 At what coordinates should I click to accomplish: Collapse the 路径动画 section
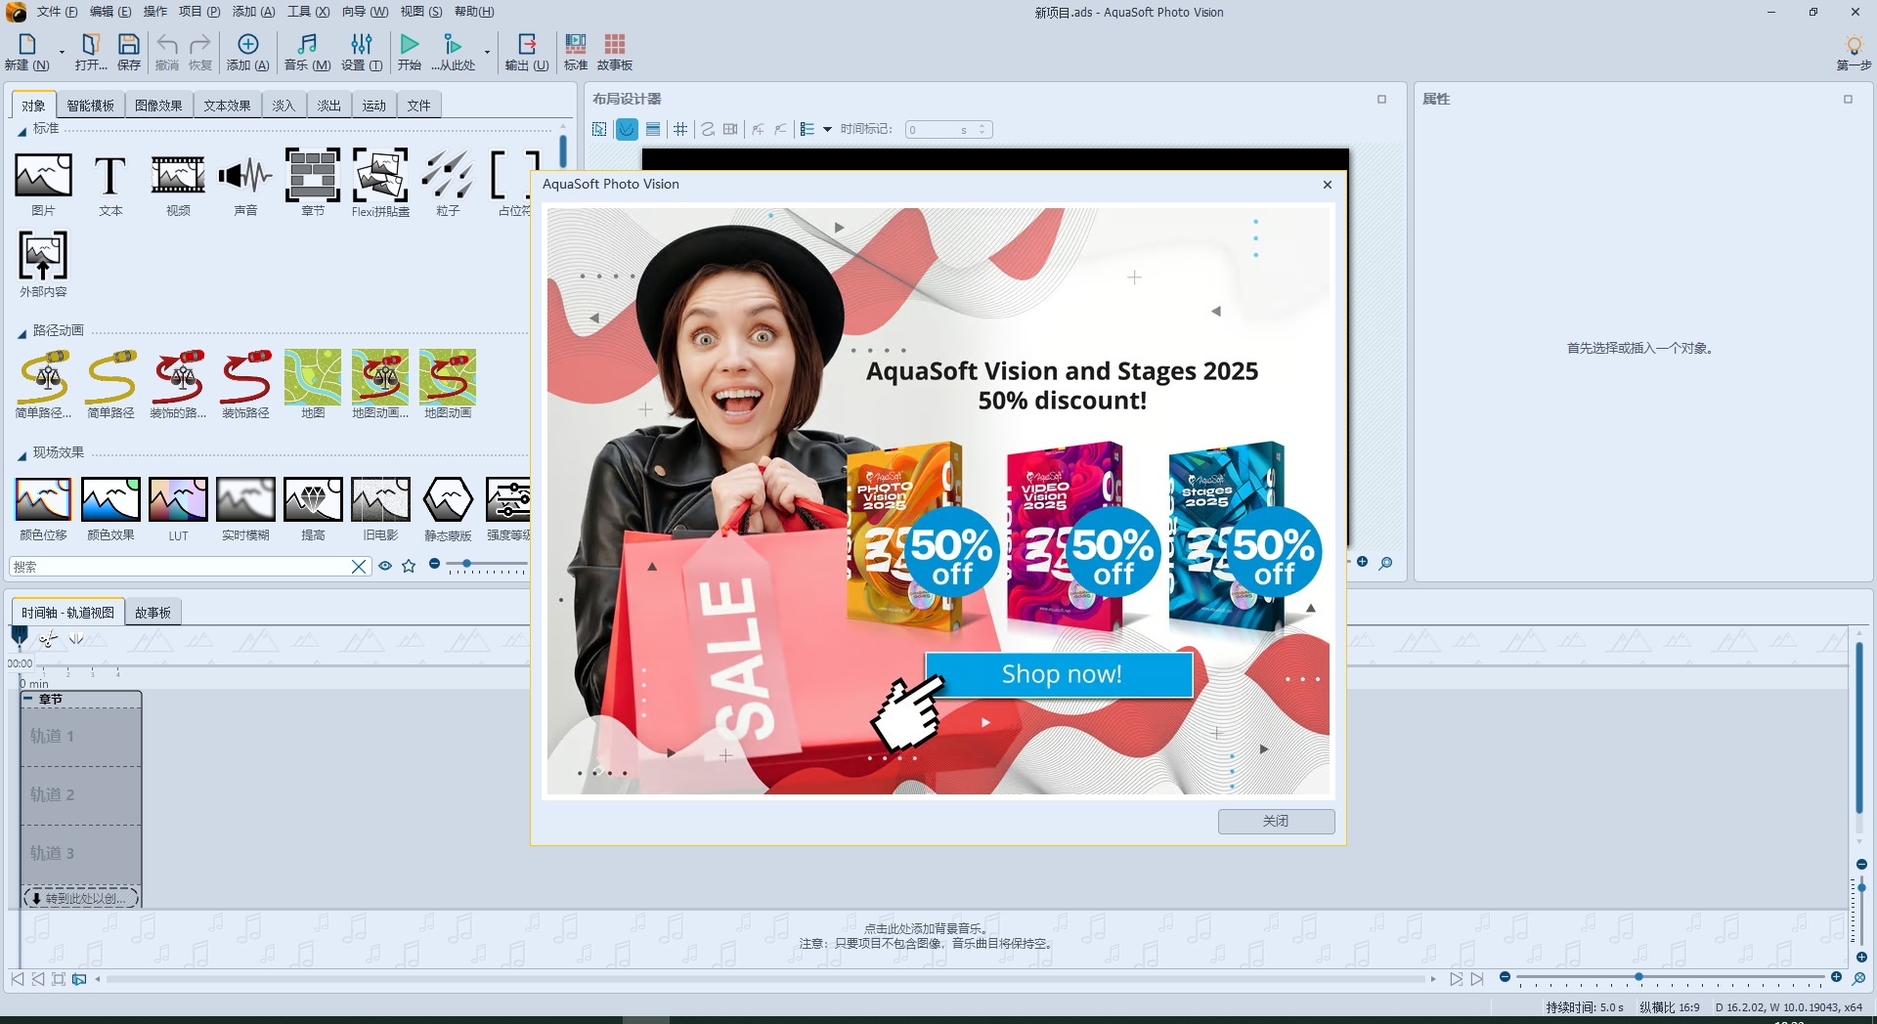tap(22, 333)
